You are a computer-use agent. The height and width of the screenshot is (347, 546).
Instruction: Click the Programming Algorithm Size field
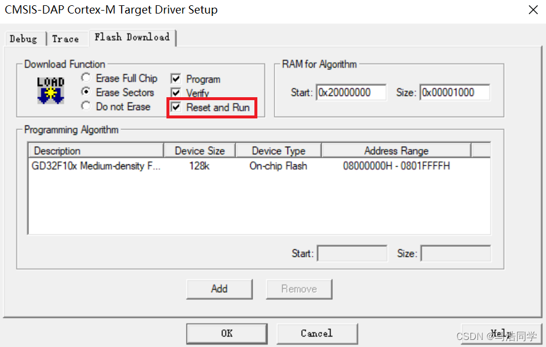pos(456,253)
